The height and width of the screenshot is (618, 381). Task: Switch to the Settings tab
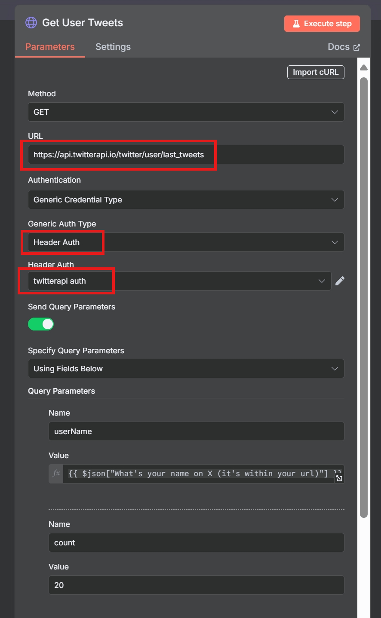pyautogui.click(x=113, y=47)
